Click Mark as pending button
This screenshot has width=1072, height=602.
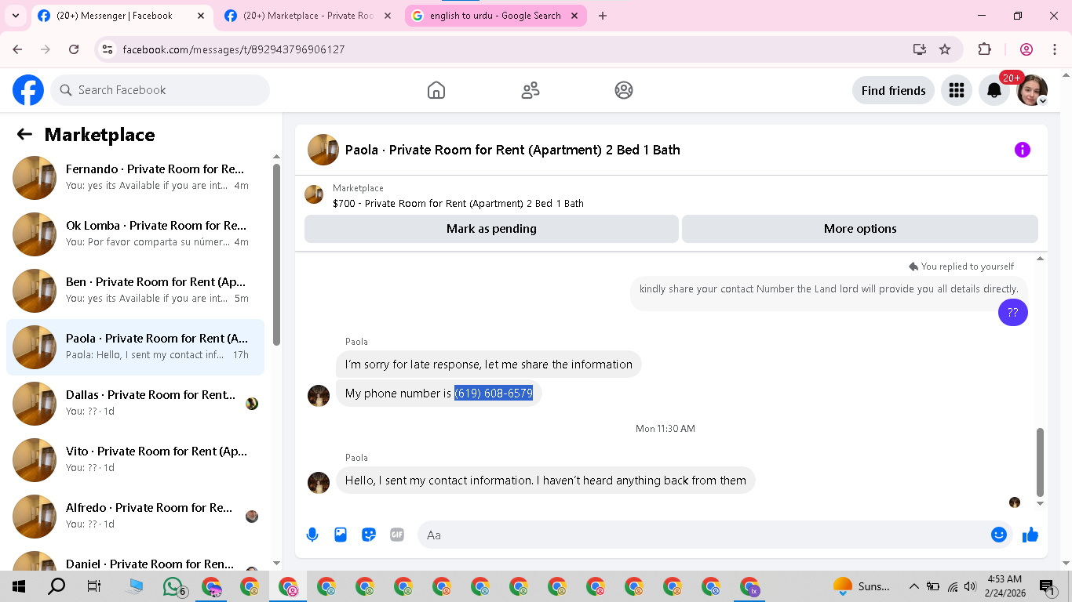click(x=491, y=229)
